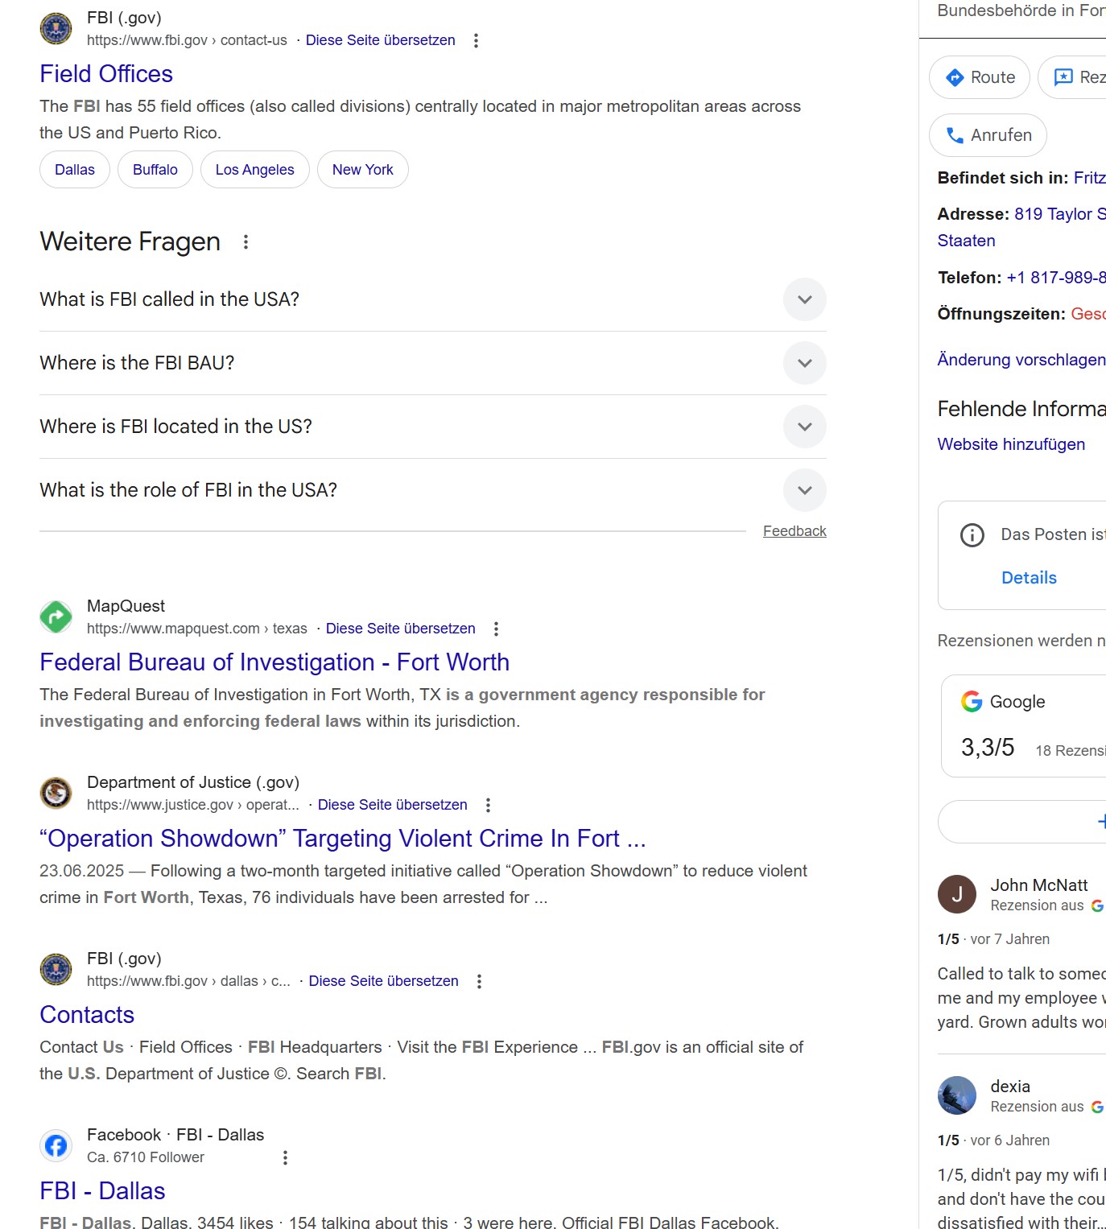Viewport: 1106px width, 1229px height.
Task: Select the Buffalo sitelink chip
Action: [x=155, y=170]
